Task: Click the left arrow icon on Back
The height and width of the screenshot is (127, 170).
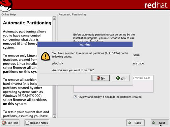Action: (x=129, y=123)
